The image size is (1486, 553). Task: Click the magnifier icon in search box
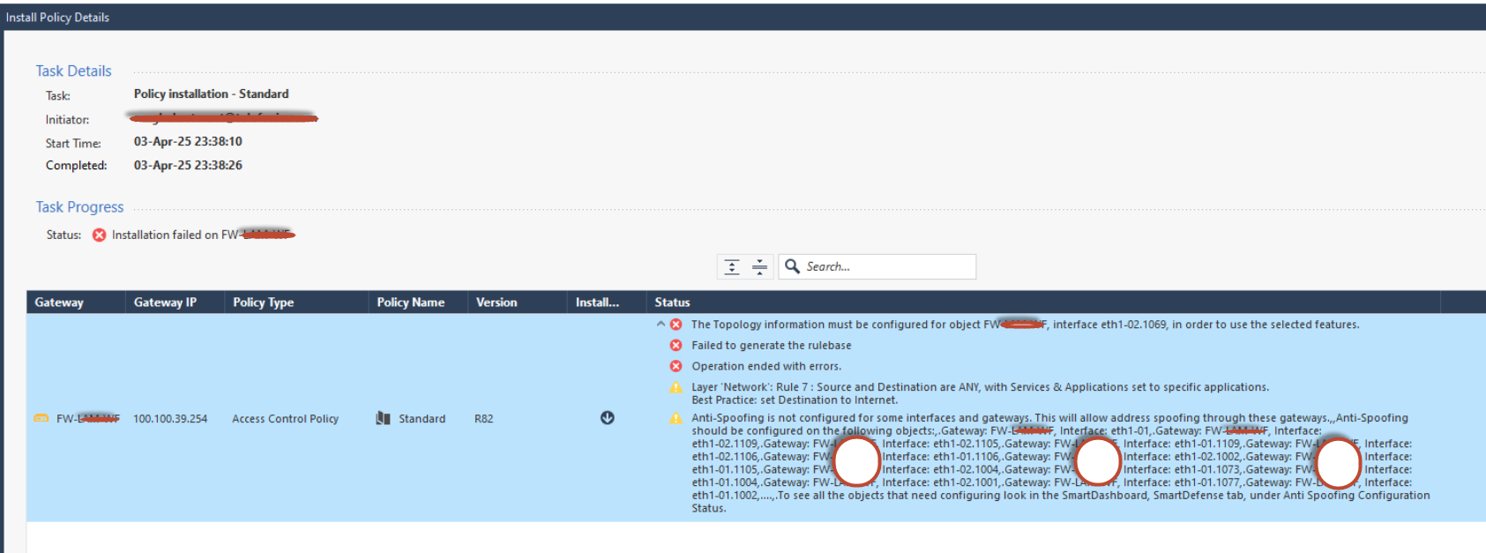click(x=792, y=266)
